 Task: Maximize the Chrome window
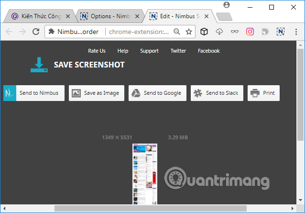pos(272,7)
